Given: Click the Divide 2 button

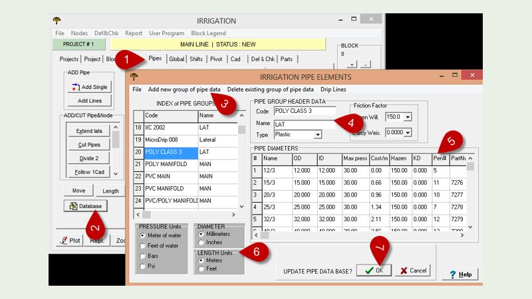Looking at the screenshot, I should [89, 158].
